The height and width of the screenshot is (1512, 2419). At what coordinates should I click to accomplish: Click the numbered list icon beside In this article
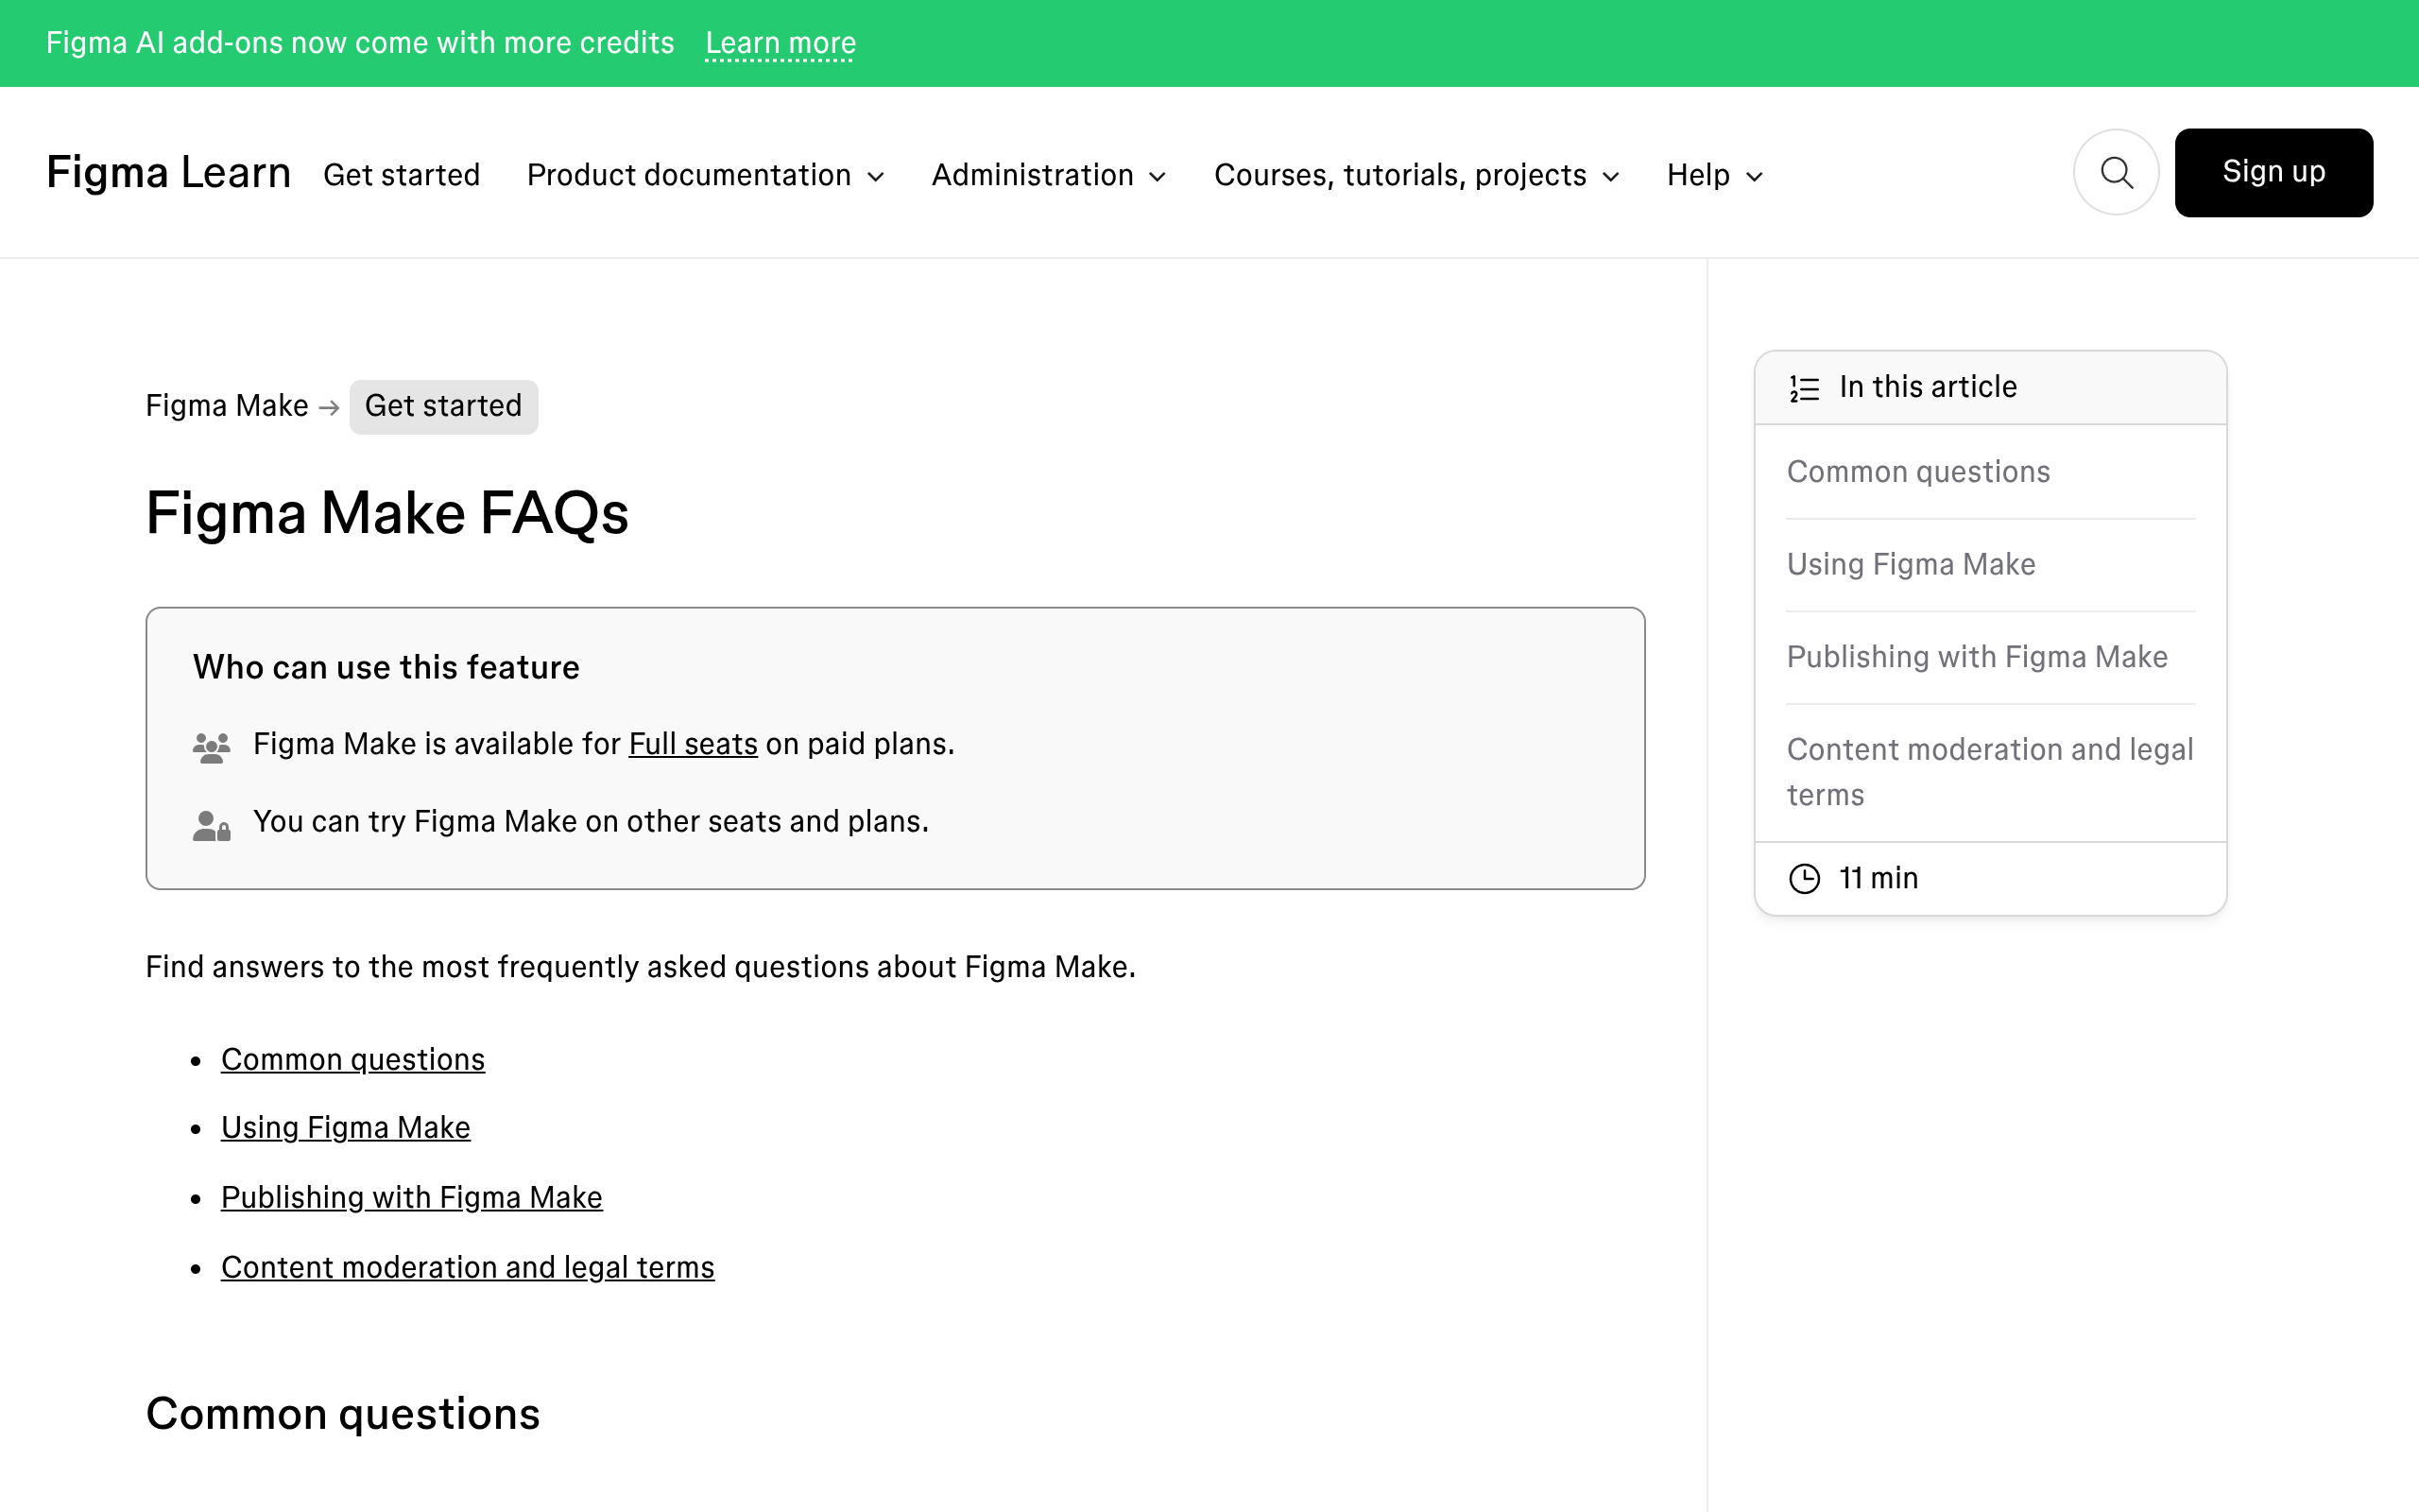pyautogui.click(x=1804, y=388)
